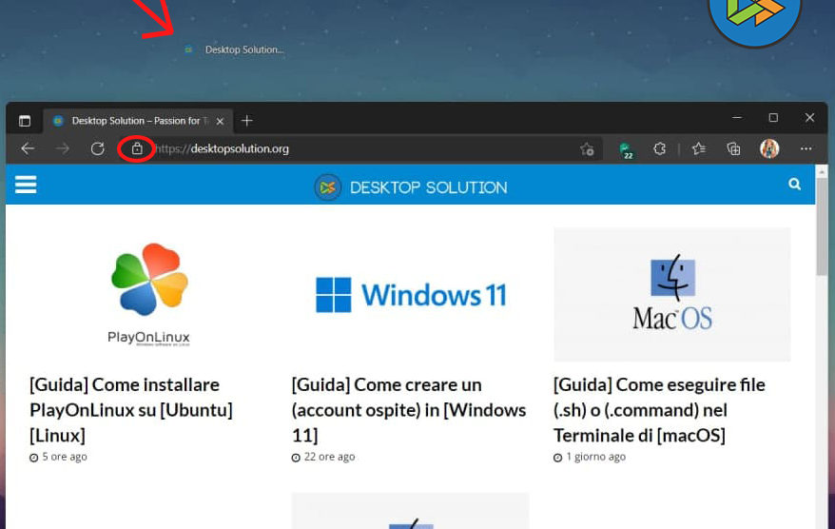Go forward with the forward arrow

(x=63, y=148)
